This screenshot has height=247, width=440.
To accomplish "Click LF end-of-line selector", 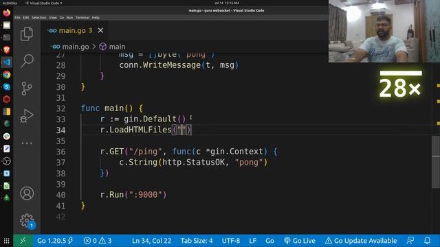I will tap(252, 241).
